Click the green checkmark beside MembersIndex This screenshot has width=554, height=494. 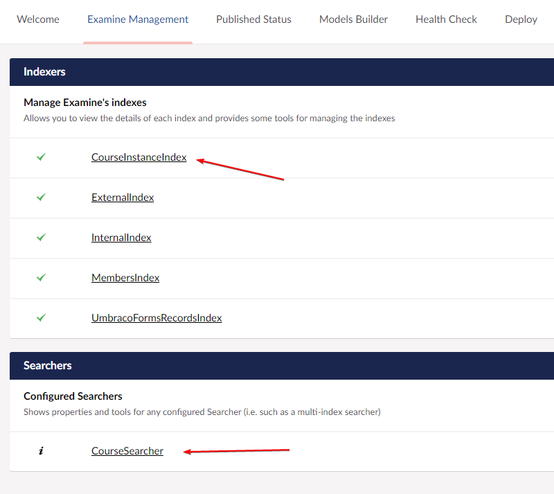[41, 278]
